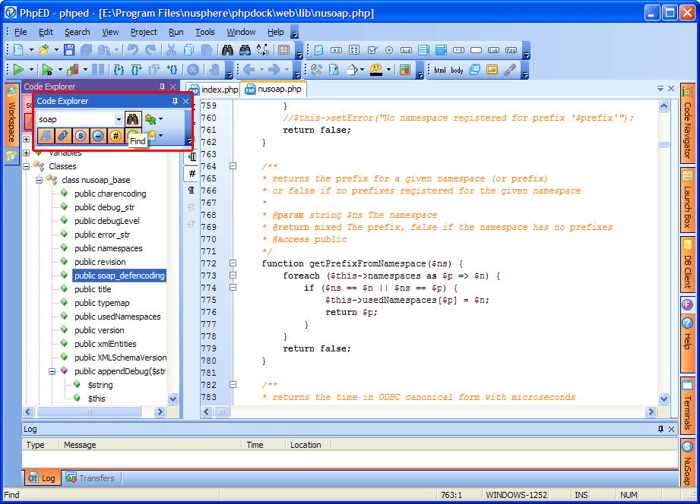Click the Replace binoculars icon
The width and height of the screenshot is (700, 504).
245,50
